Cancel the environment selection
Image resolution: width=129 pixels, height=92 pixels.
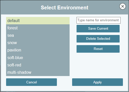coord(31,82)
